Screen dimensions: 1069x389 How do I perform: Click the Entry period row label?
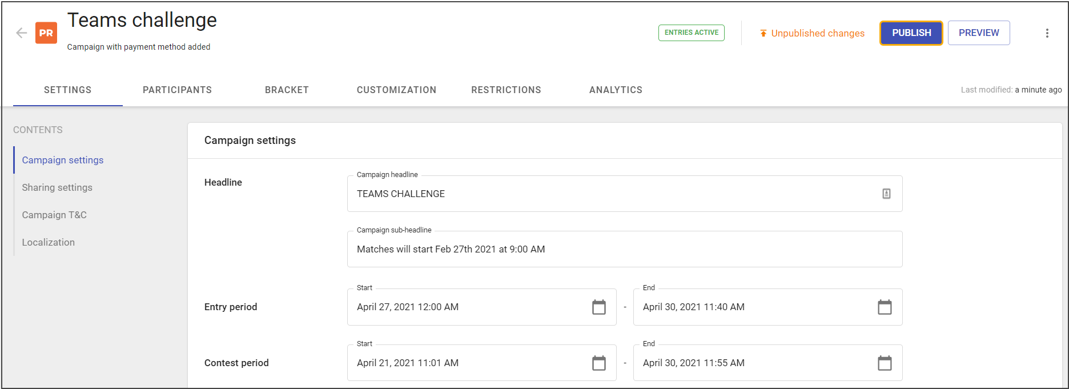[231, 307]
